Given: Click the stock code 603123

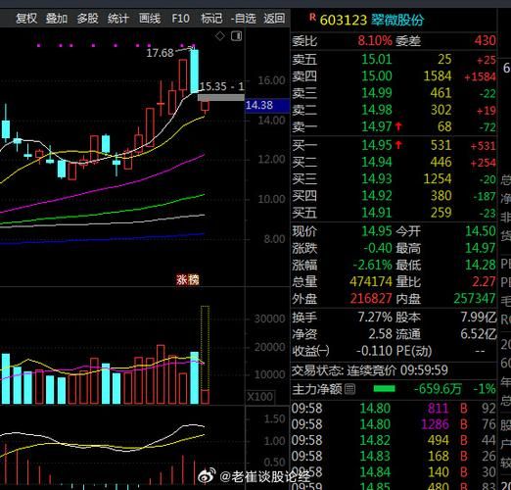Looking at the screenshot, I should click(344, 21).
